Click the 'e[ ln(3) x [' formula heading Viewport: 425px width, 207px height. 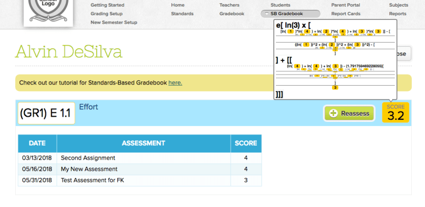[x=294, y=25]
